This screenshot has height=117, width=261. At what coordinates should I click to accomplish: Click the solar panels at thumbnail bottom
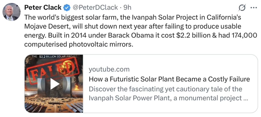(x=54, y=106)
